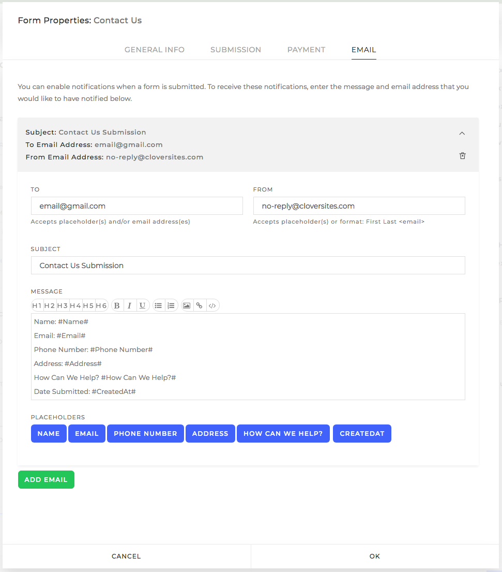Toggle italic text formatting

click(x=130, y=305)
